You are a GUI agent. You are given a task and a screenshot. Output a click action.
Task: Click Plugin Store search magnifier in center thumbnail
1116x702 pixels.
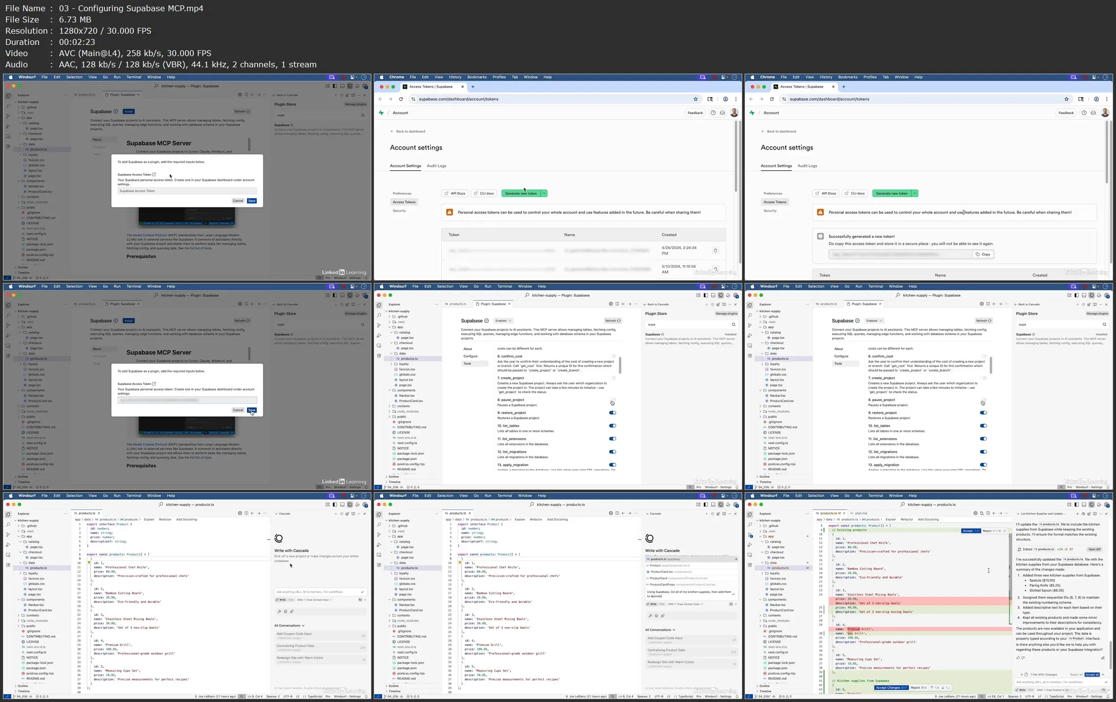[x=733, y=324]
